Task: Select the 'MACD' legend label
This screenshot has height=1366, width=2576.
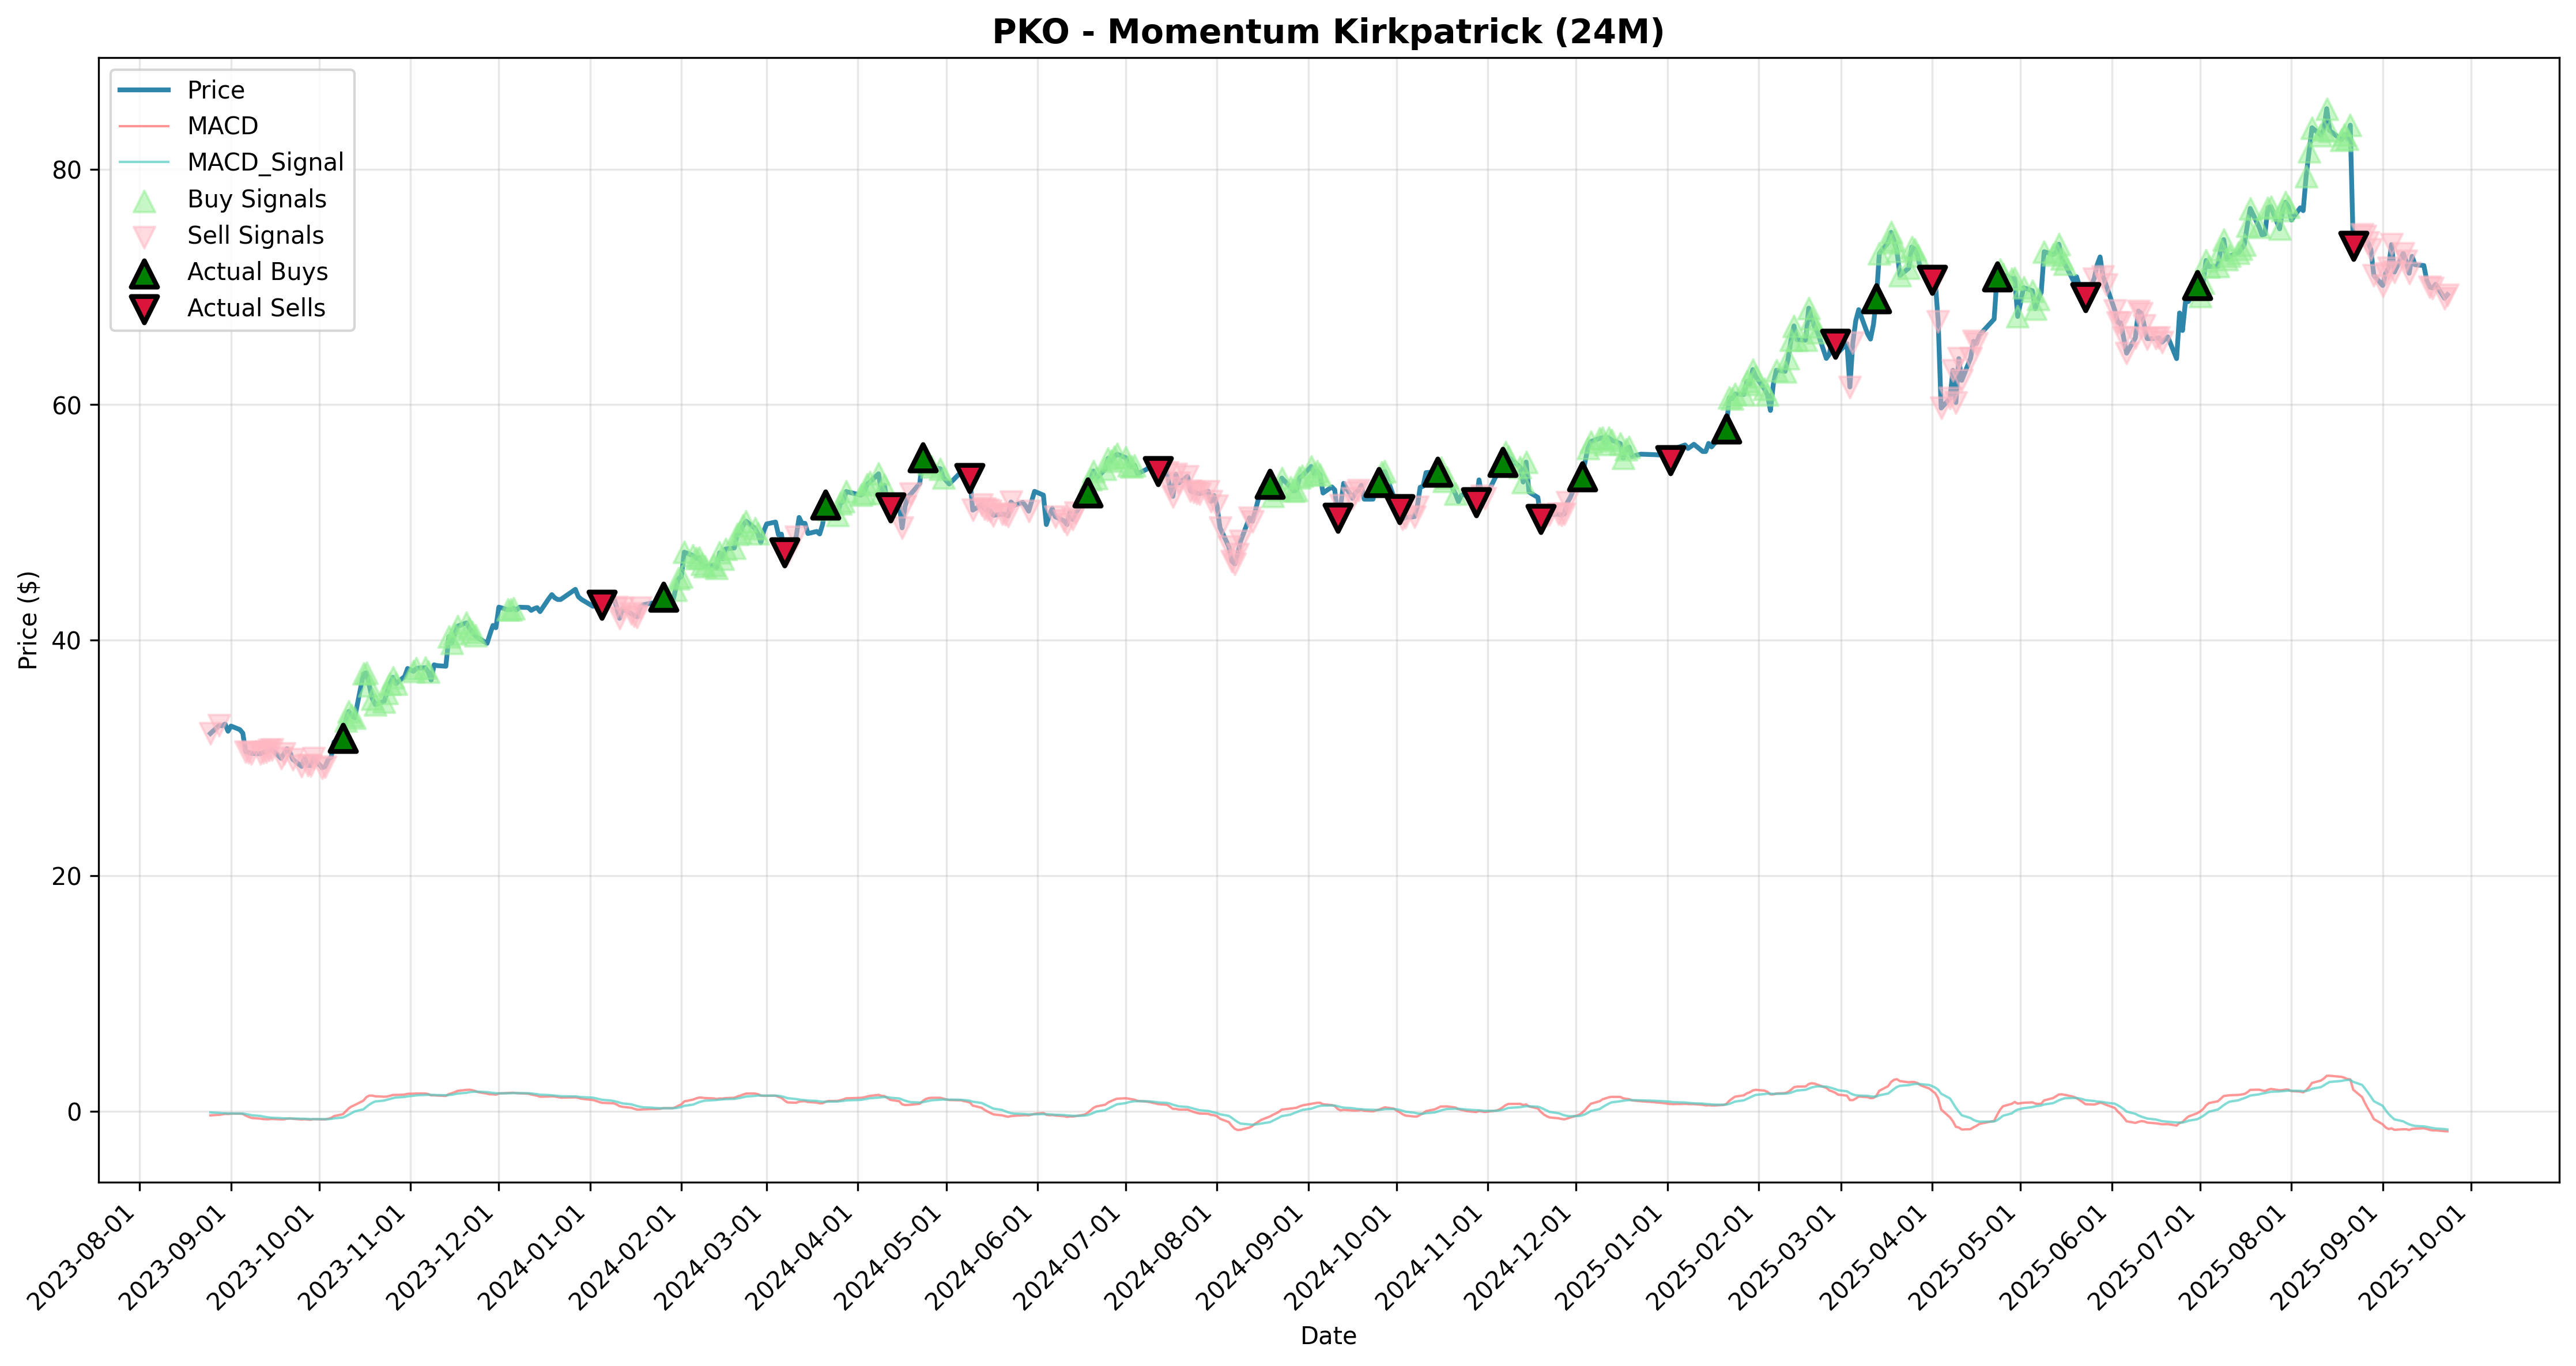Action: tap(223, 126)
